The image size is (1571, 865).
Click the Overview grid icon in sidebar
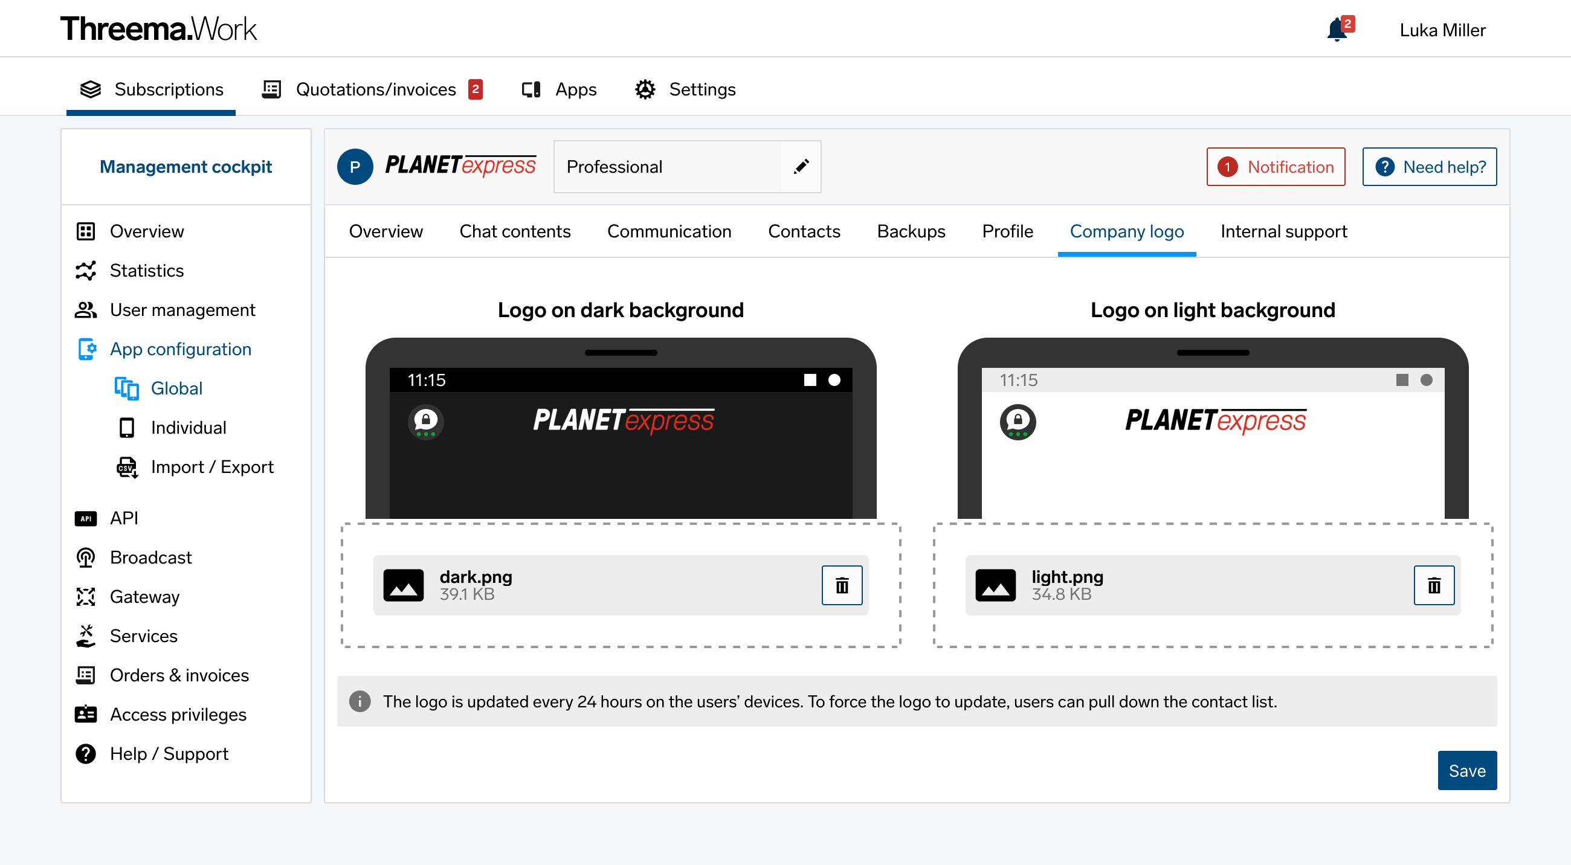[x=85, y=231]
